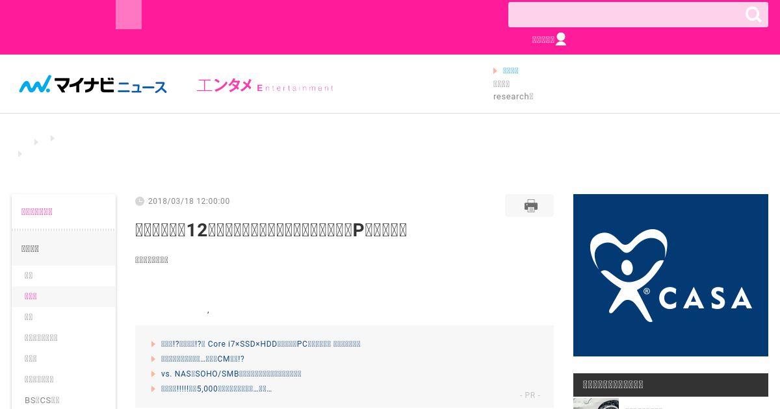This screenshot has width=780, height=409.
Task: Click the thumbnail below the dark ranking header
Action: [596, 403]
